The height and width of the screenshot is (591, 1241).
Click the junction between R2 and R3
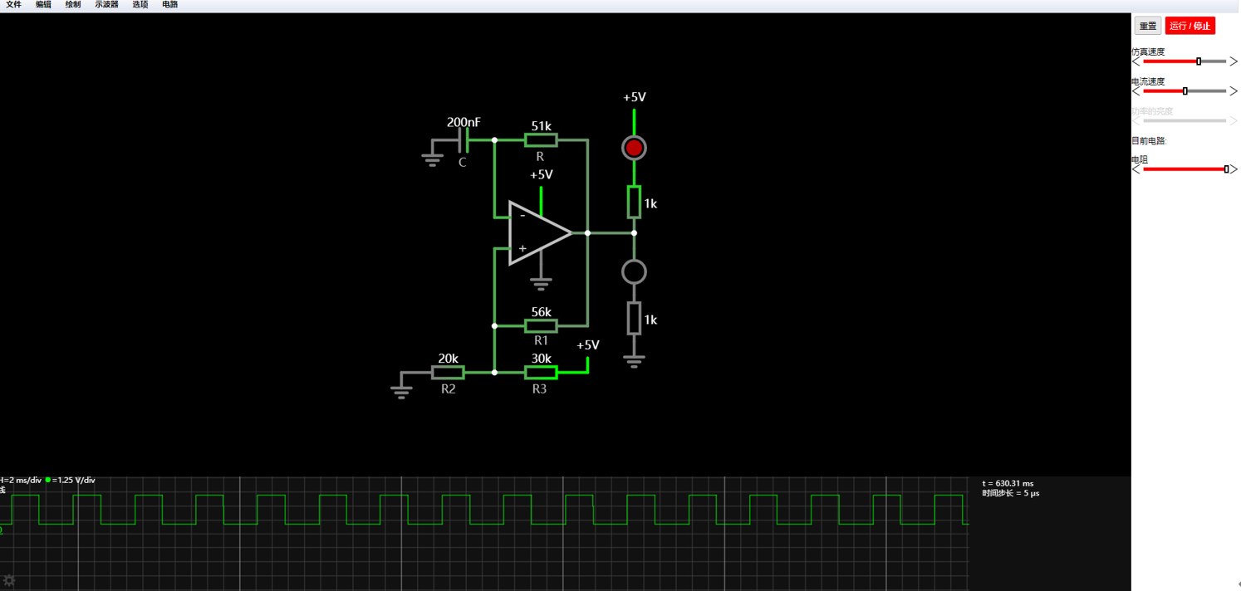[x=494, y=373]
